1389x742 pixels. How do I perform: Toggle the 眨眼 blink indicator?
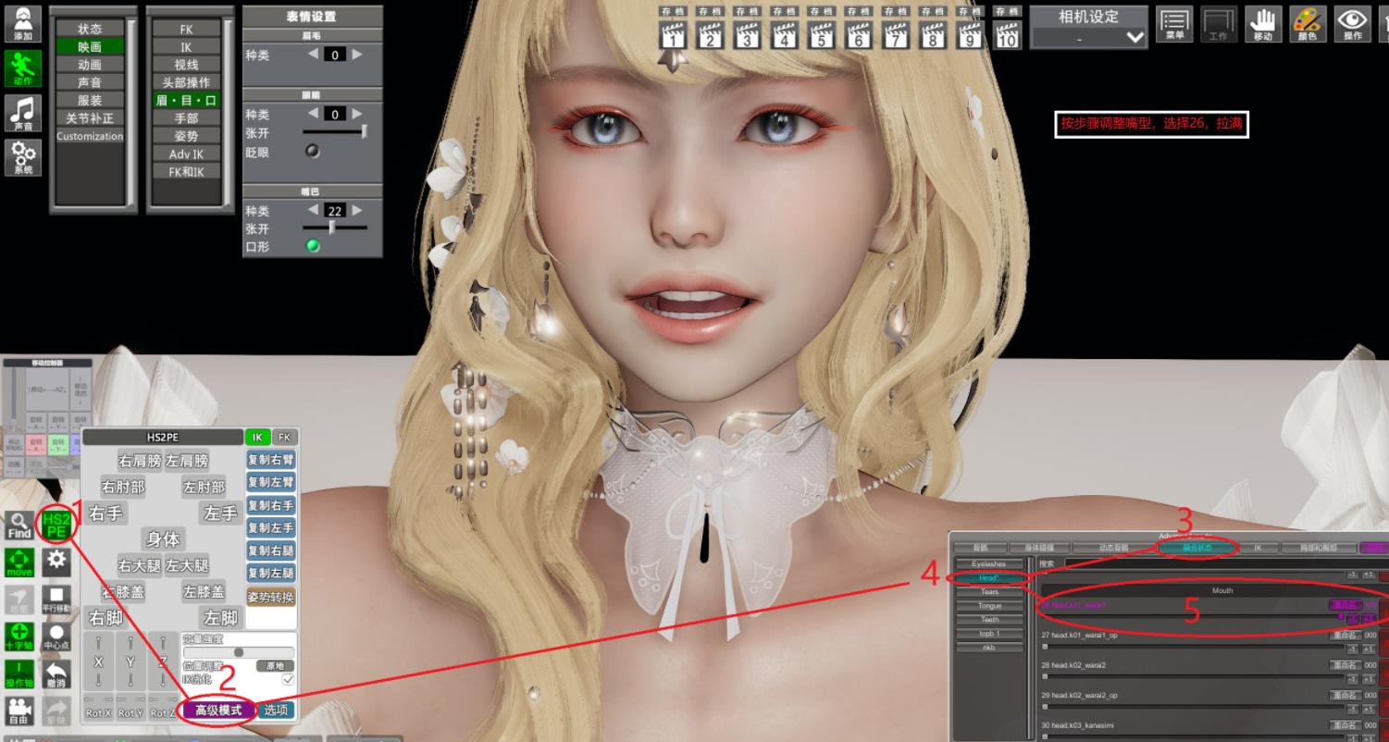[313, 152]
